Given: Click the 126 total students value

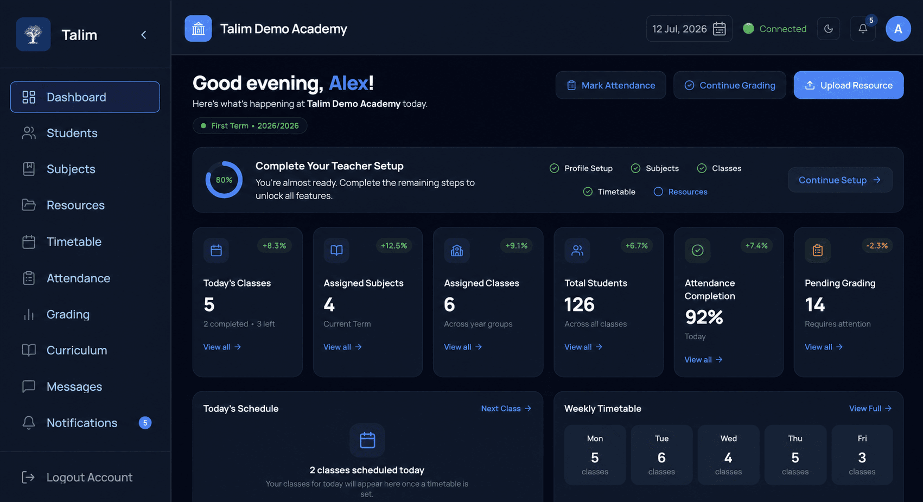Looking at the screenshot, I should pos(580,304).
